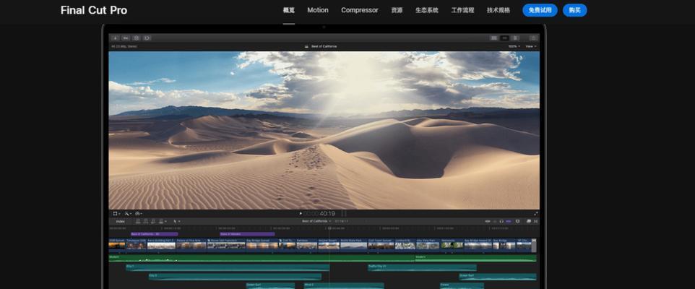Click the Best of California viewer title
The image size is (695, 289).
324,46
